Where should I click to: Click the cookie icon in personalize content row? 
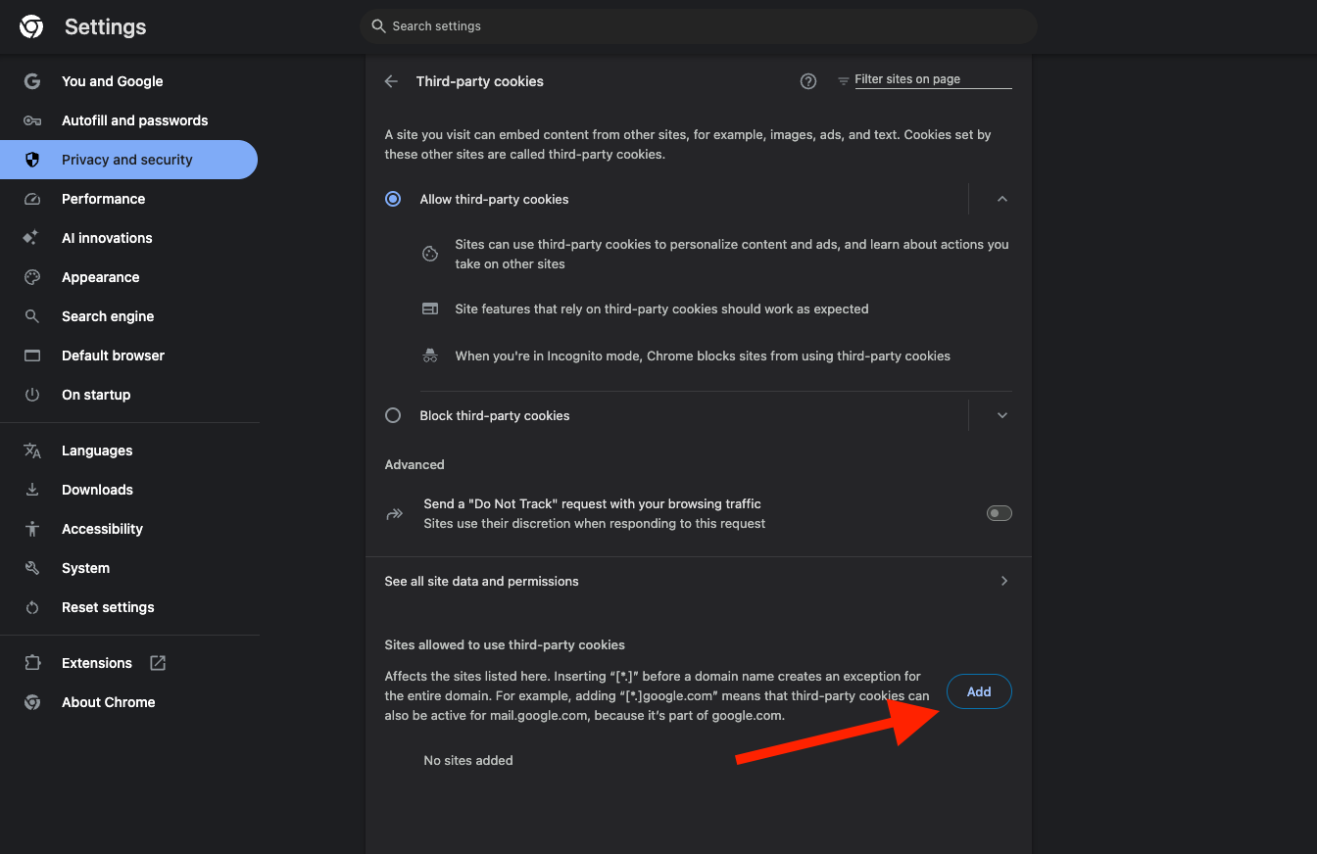(430, 254)
